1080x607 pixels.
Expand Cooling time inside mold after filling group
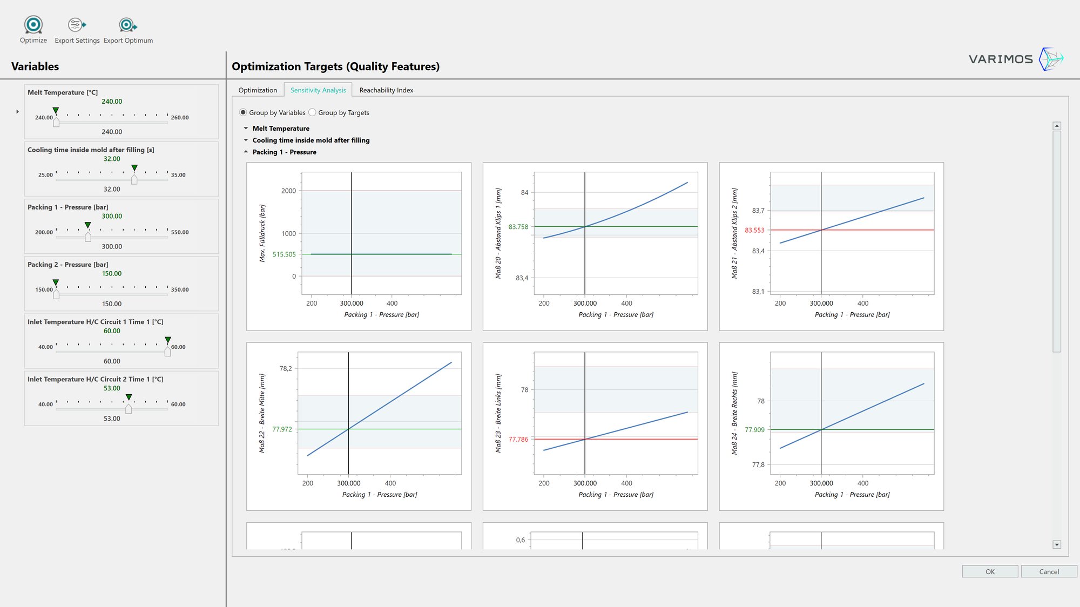pyautogui.click(x=246, y=140)
